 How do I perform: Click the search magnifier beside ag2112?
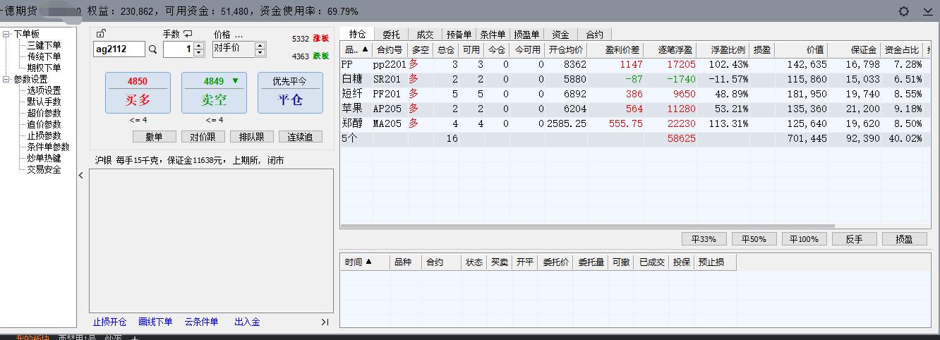click(152, 49)
